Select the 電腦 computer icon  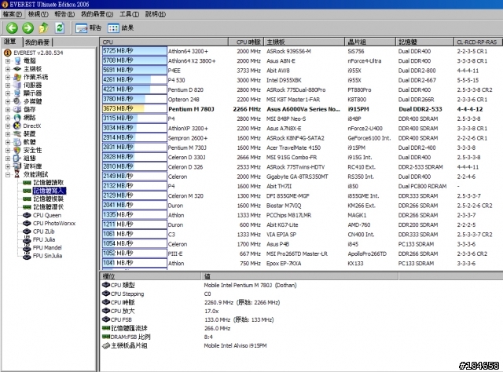point(17,61)
